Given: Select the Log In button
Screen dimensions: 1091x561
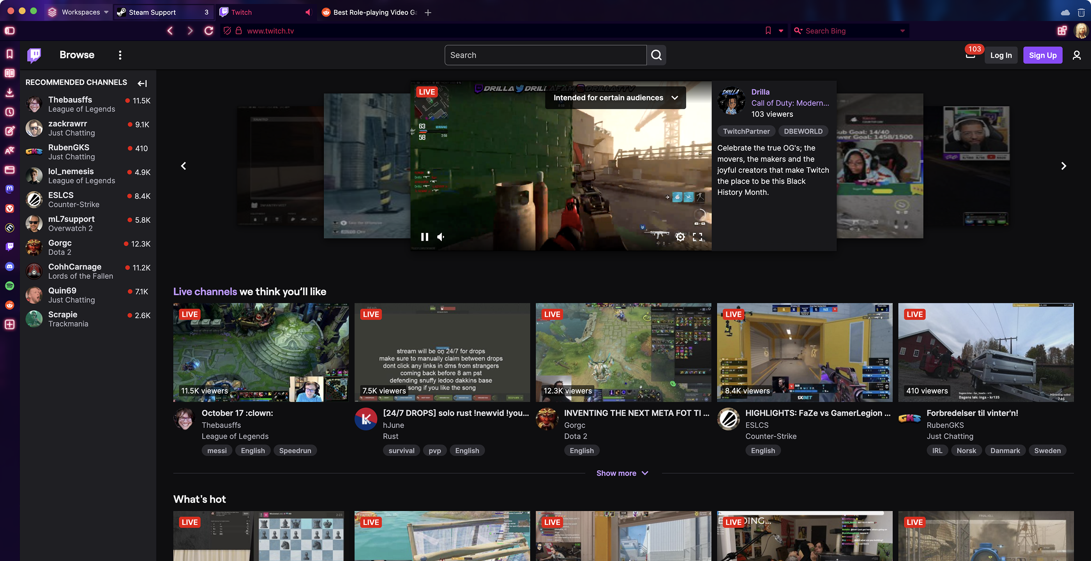Looking at the screenshot, I should click(1001, 55).
